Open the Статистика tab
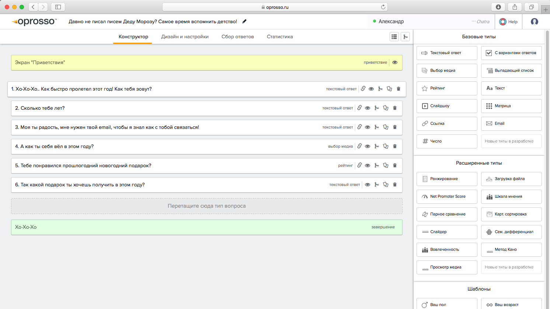This screenshot has width=550, height=309. [280, 36]
